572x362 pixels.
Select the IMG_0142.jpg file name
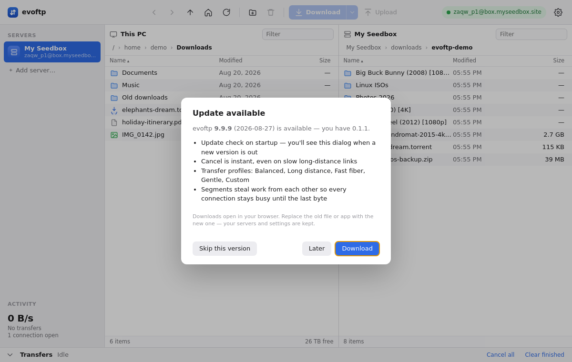pyautogui.click(x=143, y=135)
